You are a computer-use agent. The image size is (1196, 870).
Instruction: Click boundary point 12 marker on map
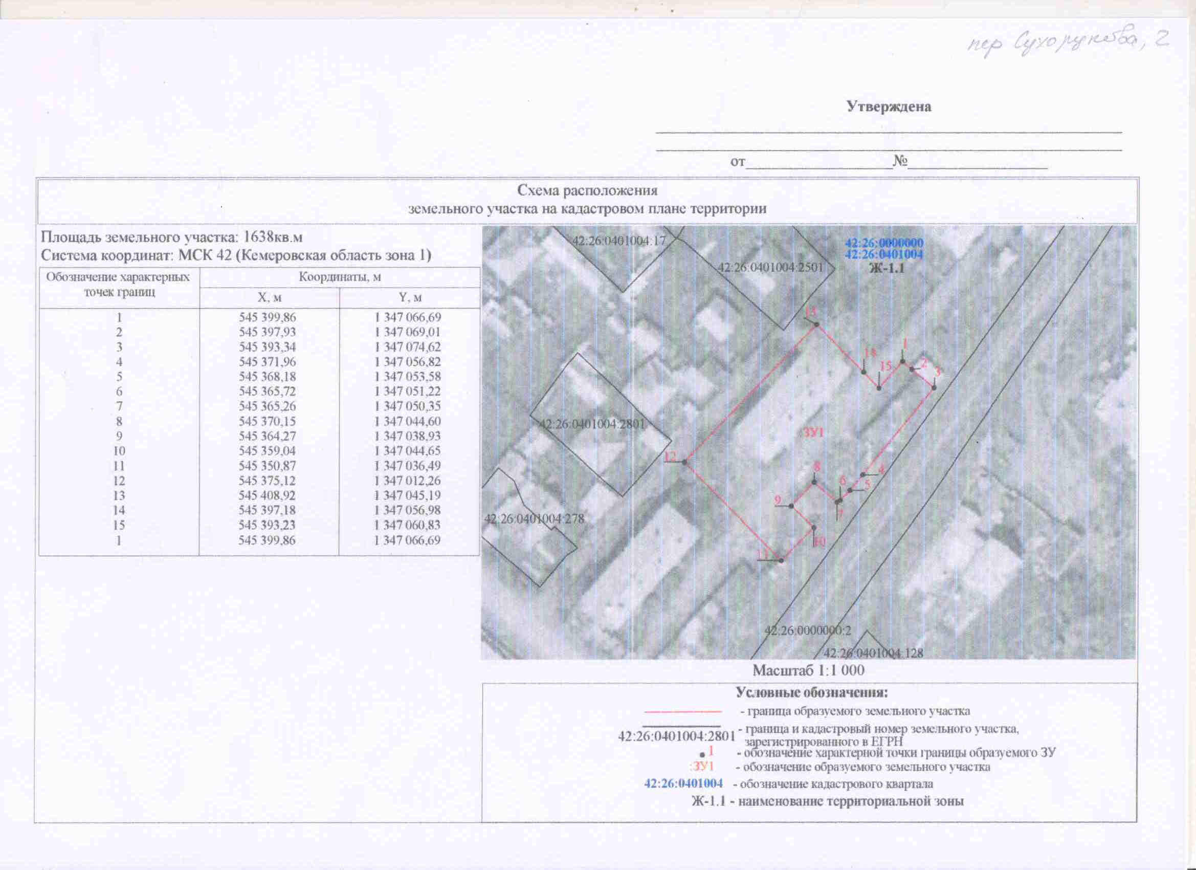[684, 462]
